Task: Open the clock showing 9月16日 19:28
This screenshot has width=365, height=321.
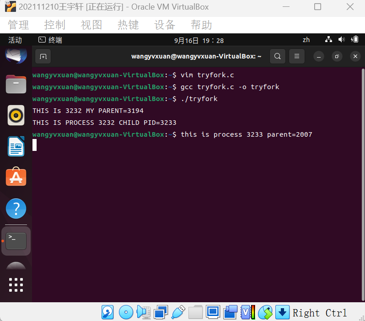Action: click(199, 41)
